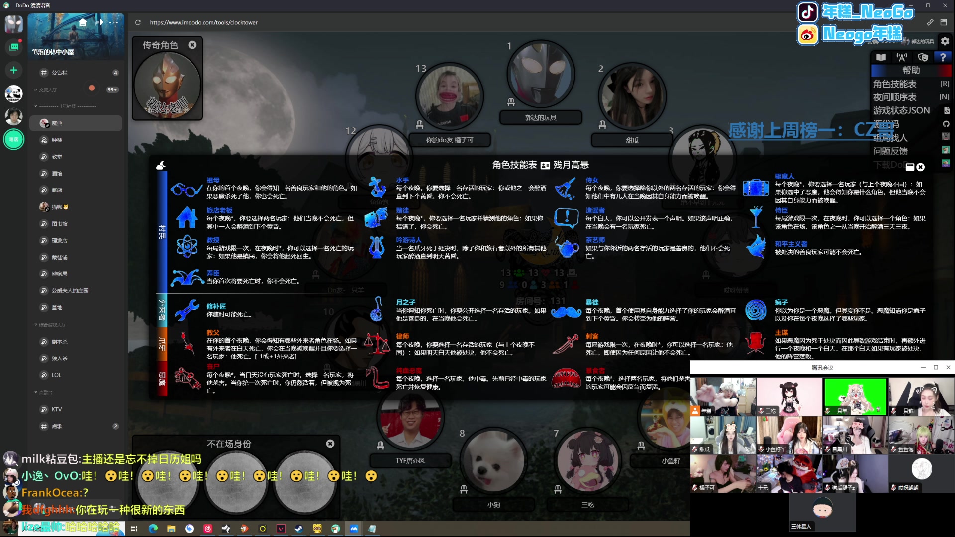Click the 教授 atom role icon
Viewport: 955px width, 537px height.
tap(187, 247)
